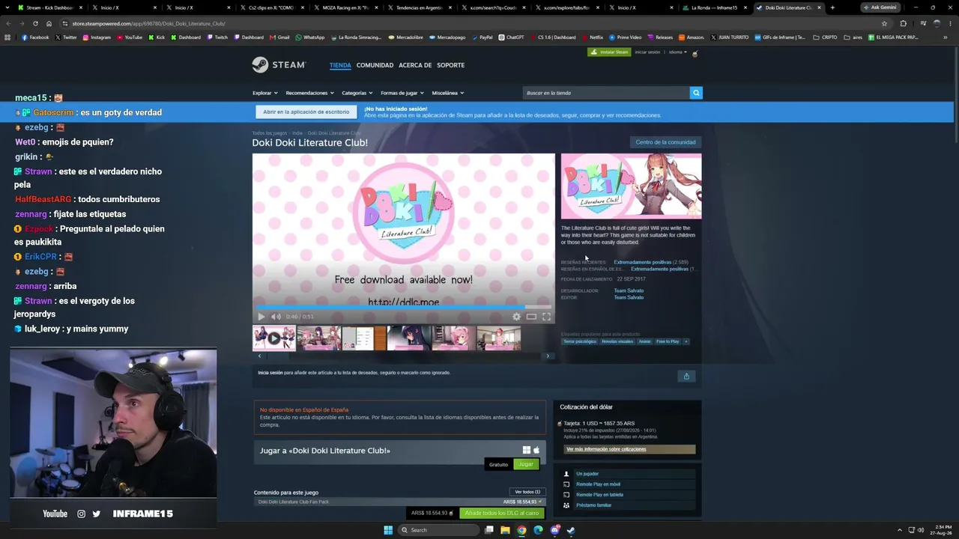This screenshot has width=959, height=539.
Task: Open the Instagram bookmark
Action: [x=97, y=37]
